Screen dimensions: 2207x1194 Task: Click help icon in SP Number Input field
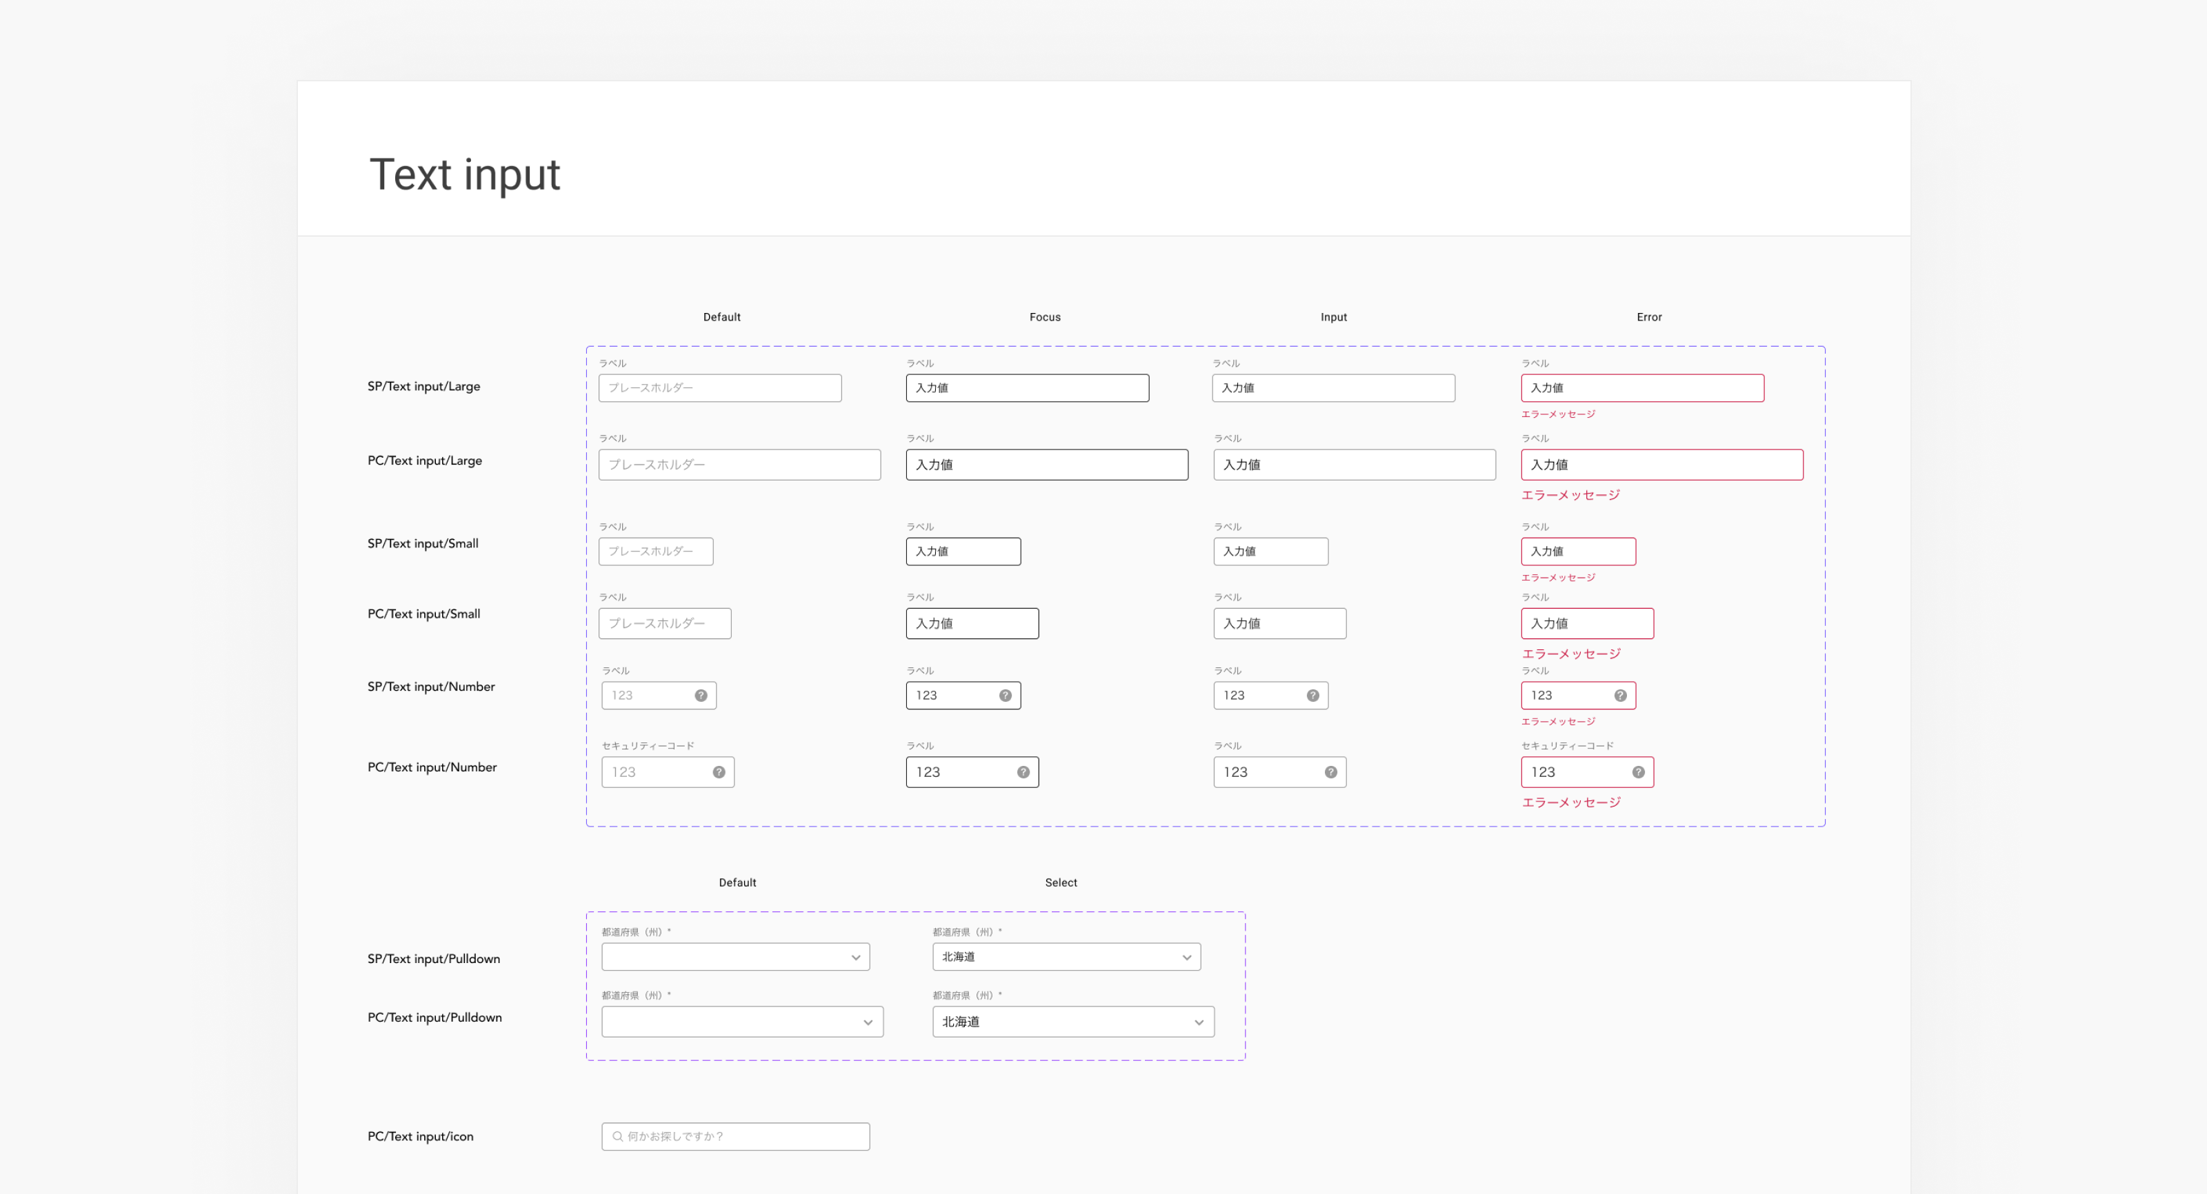pos(1312,696)
